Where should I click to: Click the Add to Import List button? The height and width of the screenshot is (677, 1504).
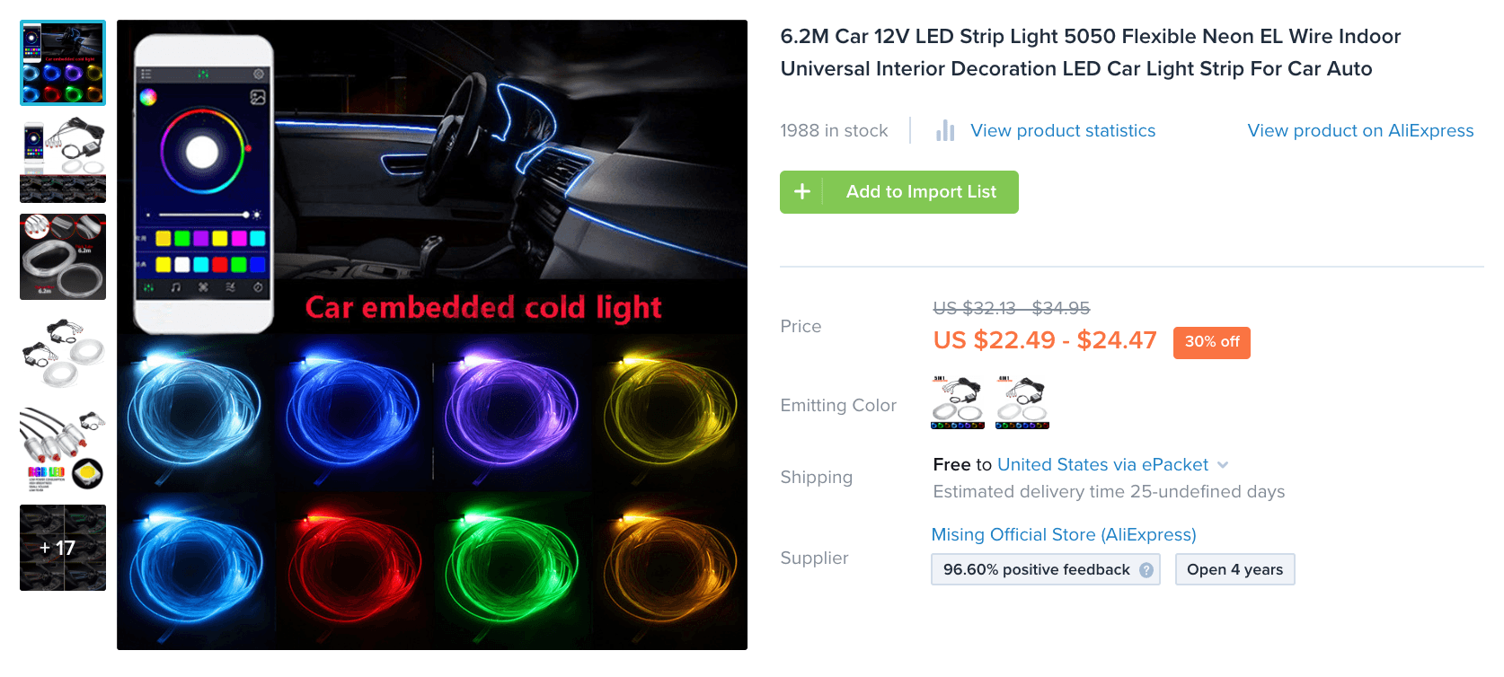(x=899, y=192)
